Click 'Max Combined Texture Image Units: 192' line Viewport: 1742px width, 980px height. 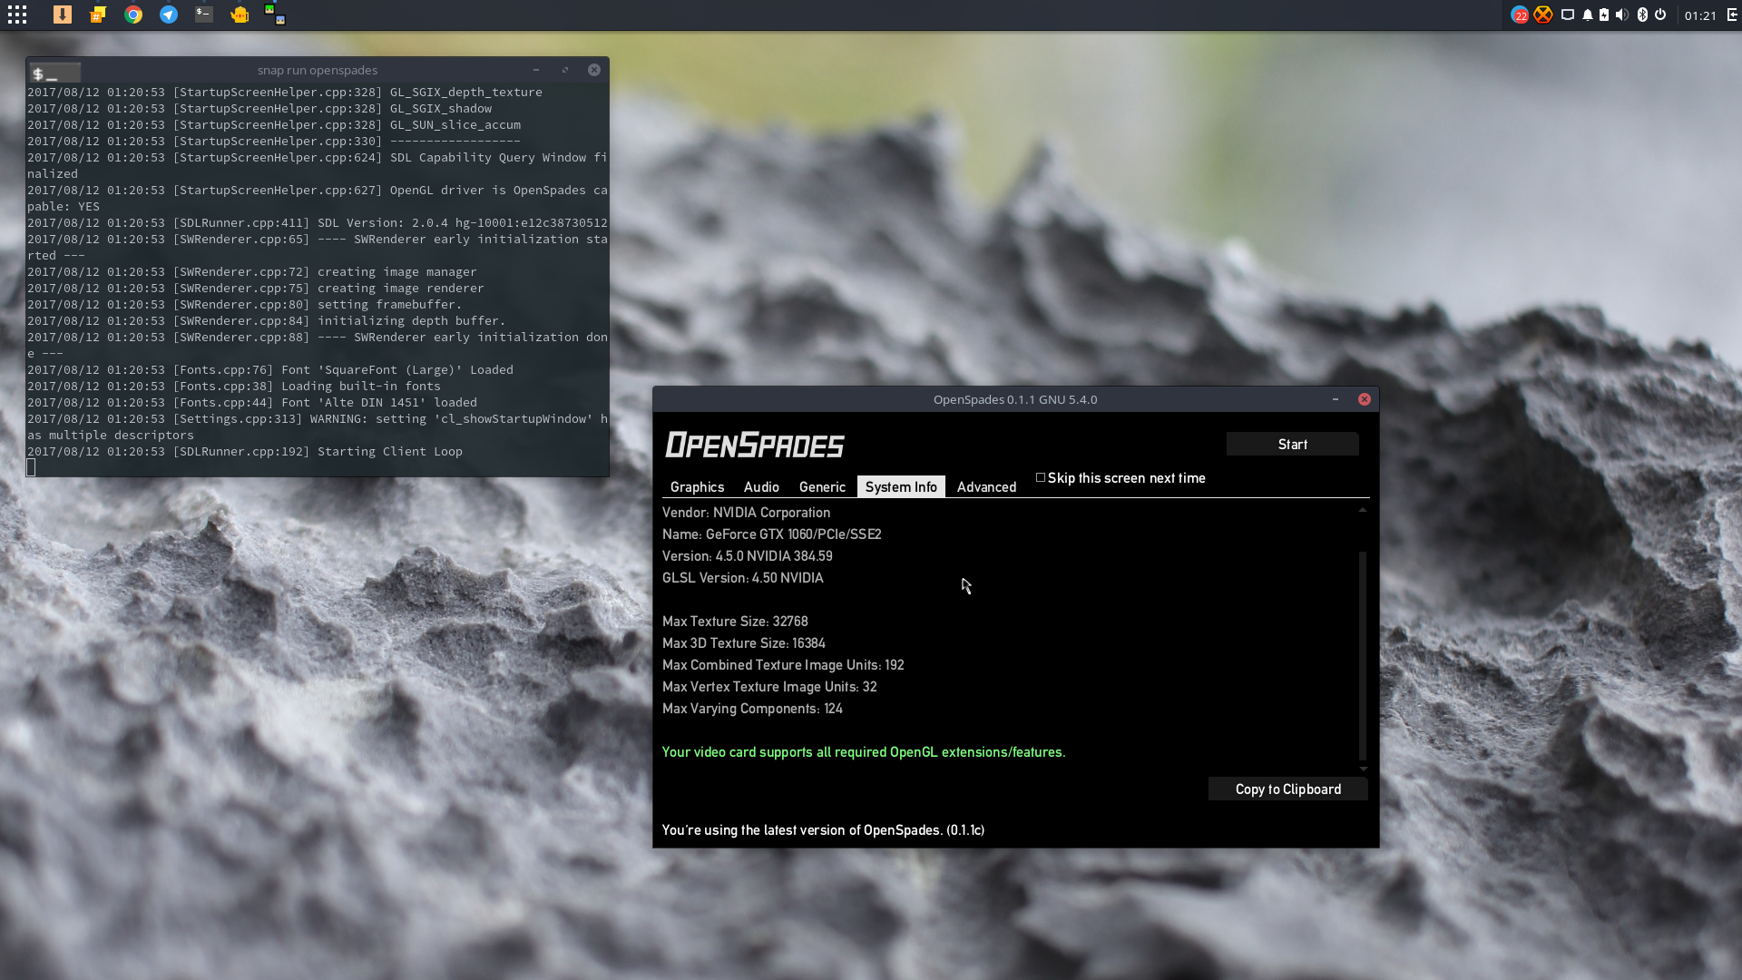pyautogui.click(x=783, y=665)
